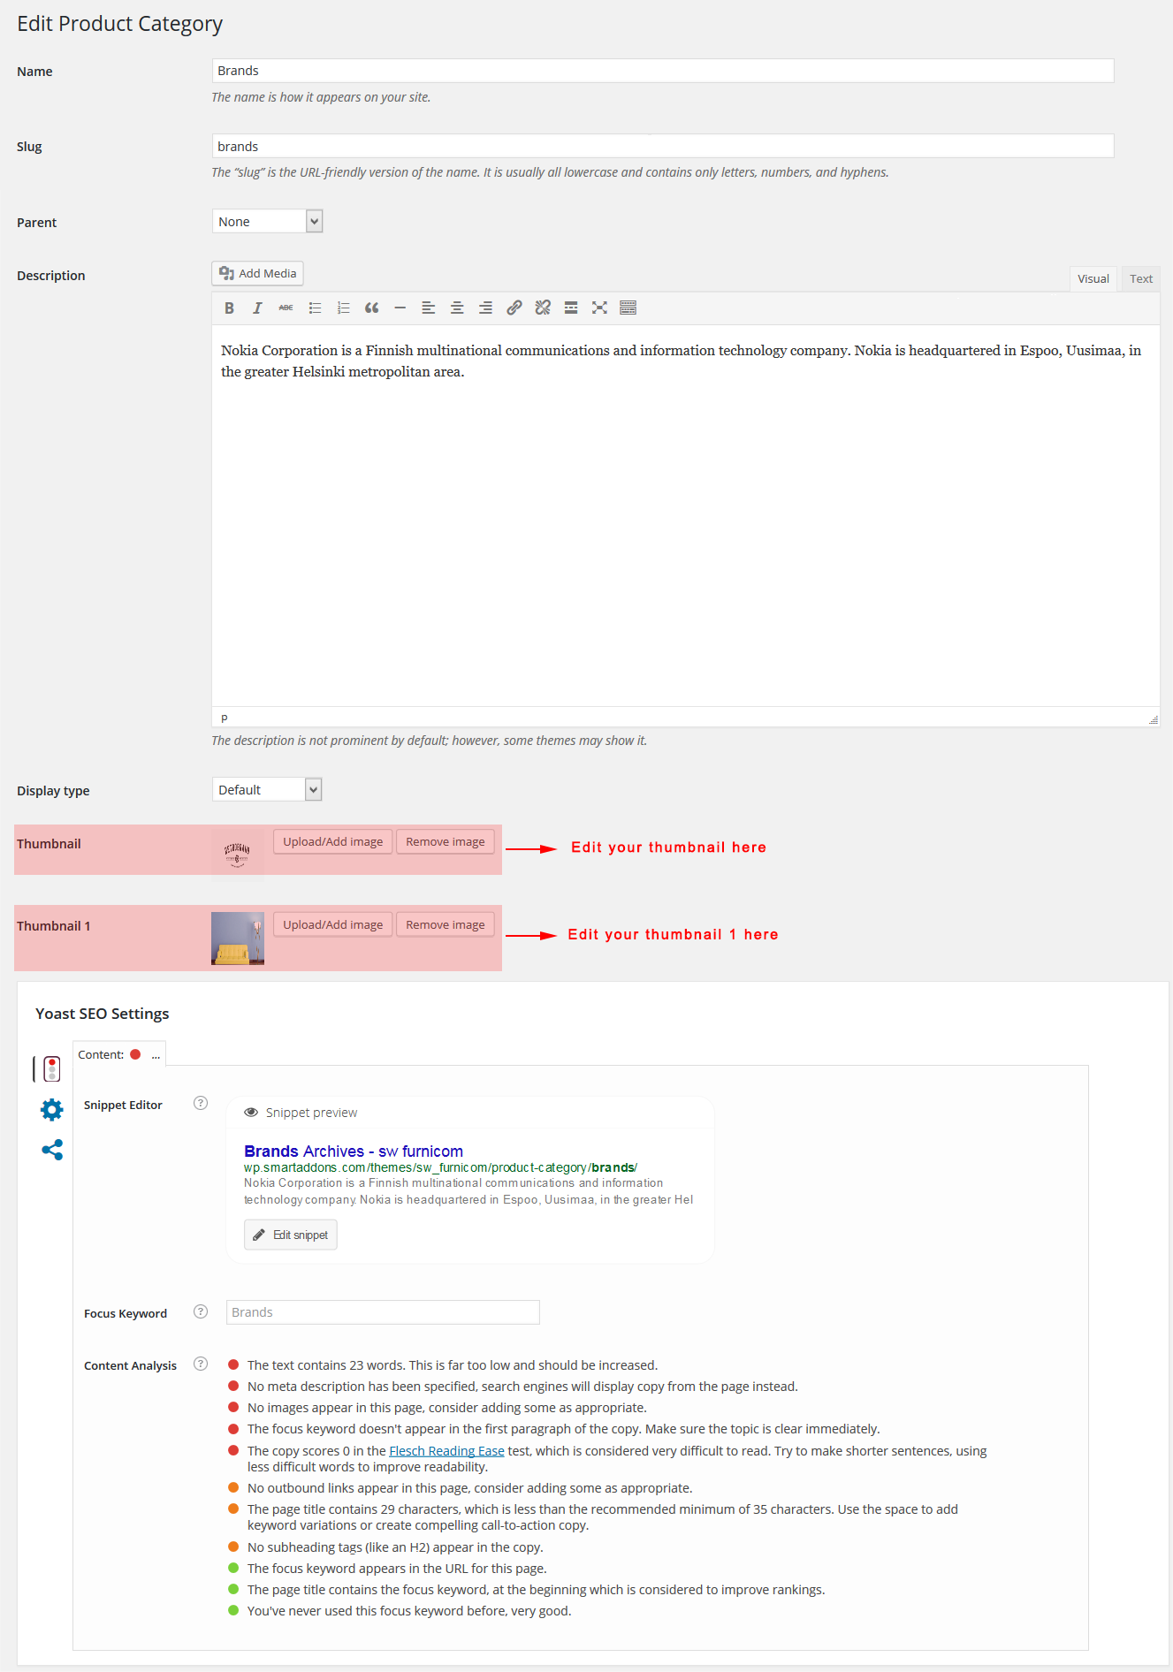Select the Content tab in Yoast settings
This screenshot has width=1173, height=1672.
tap(119, 1054)
